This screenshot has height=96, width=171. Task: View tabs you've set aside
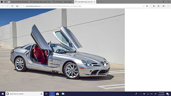[2, 2]
